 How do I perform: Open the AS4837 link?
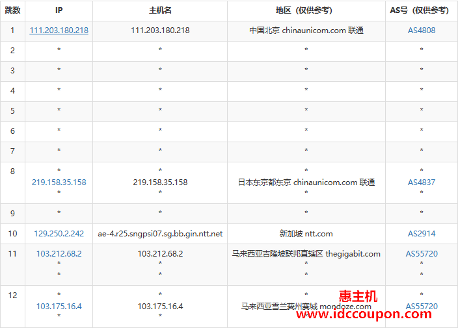422,183
